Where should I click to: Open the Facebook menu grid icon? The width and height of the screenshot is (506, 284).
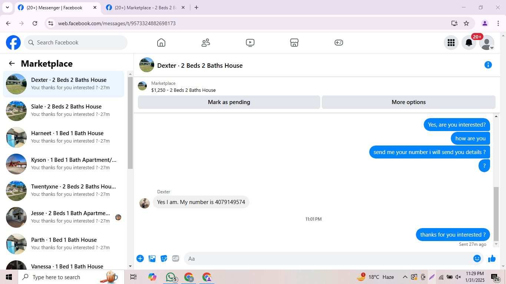[451, 43]
